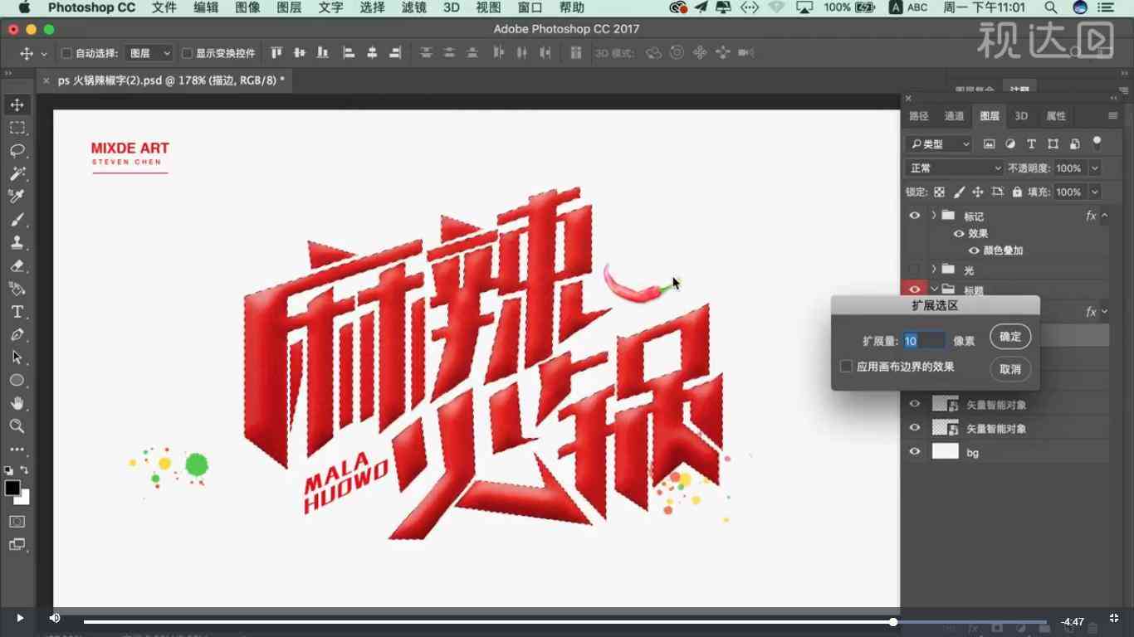Click the lock all padlock icon
The image size is (1134, 637).
pos(1017,192)
